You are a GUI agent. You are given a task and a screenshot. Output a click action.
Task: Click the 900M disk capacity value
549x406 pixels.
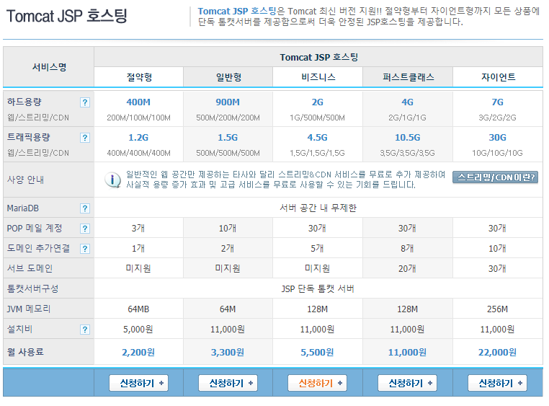tap(228, 102)
